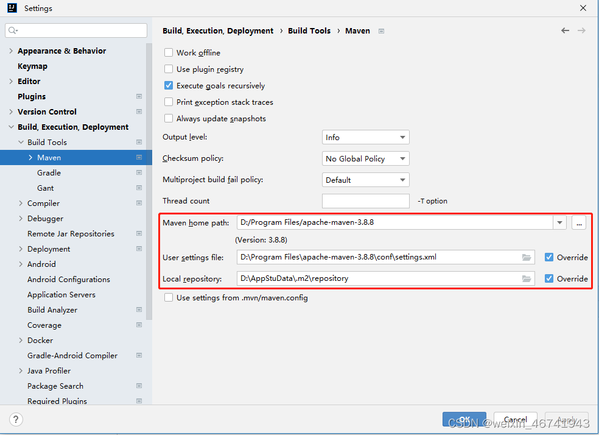The image size is (599, 435).
Task: Close the Settings dialog
Action: coord(583,8)
